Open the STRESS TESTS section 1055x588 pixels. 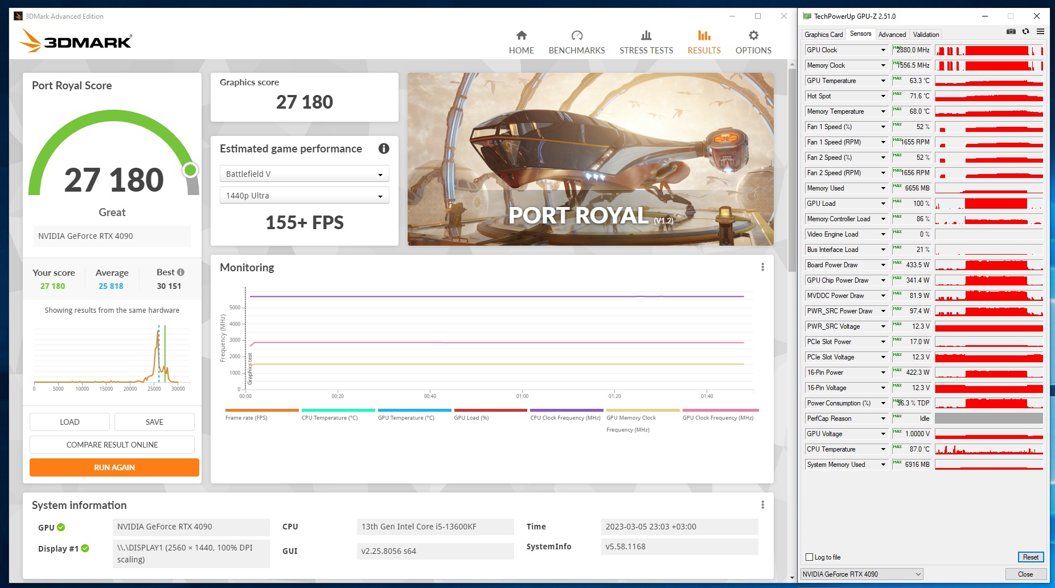tap(646, 43)
